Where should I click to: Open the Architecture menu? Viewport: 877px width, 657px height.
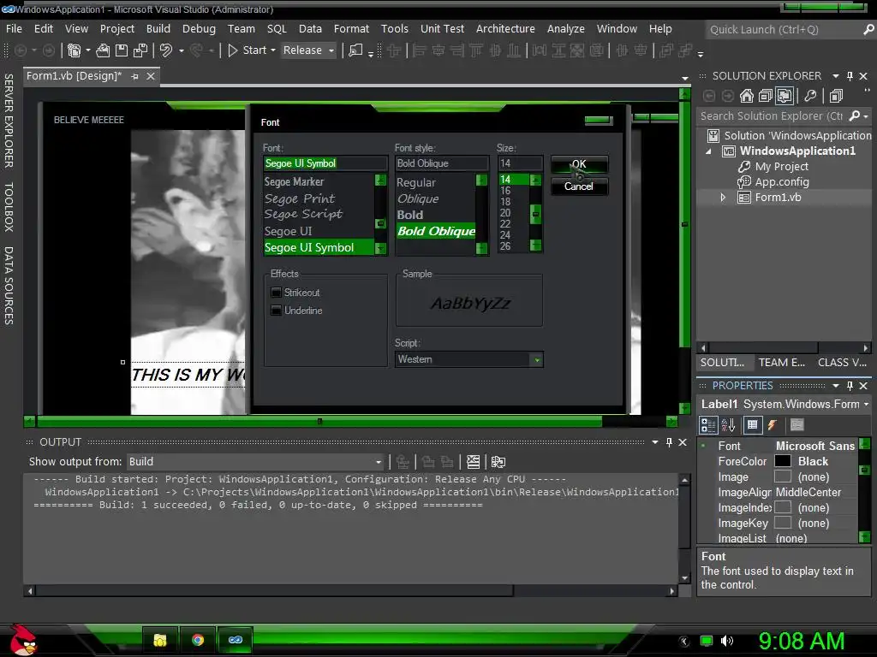[x=505, y=28]
